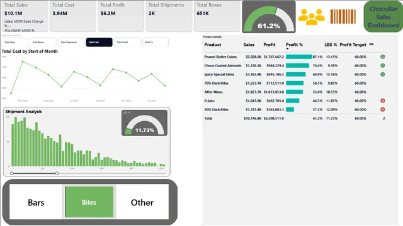This screenshot has width=403, height=226.
Task: Click the Spicy Special Slims product name
Action: click(219, 74)
